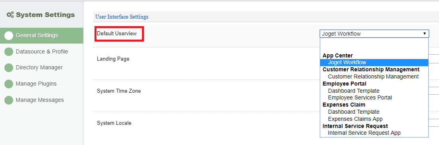The width and height of the screenshot is (439, 145).
Task: Click the User Interface Settings heading
Action: tap(122, 17)
